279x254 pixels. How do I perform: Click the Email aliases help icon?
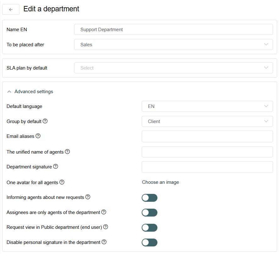(38, 136)
